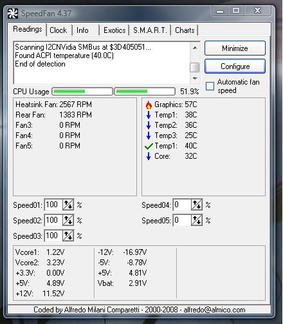Click the blue down arrow beside Core 32C

(149, 156)
